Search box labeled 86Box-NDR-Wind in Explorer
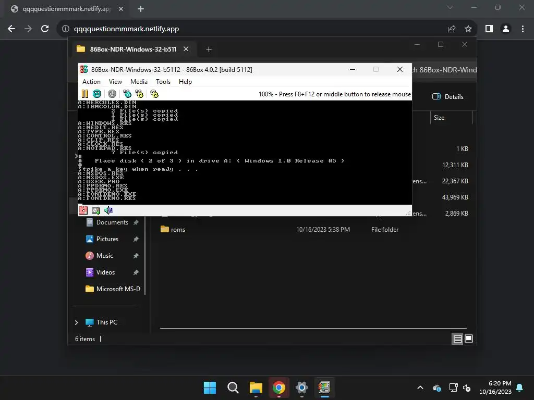Viewport: 534px width, 400px height. pos(444,70)
